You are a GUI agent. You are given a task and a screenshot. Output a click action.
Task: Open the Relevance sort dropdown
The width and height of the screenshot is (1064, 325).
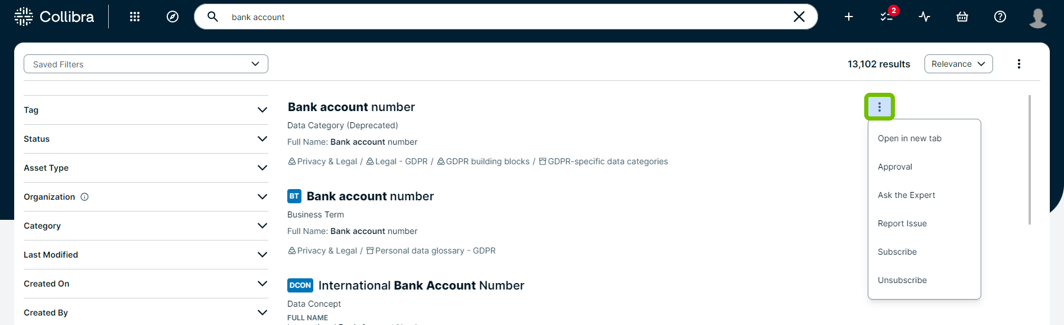click(958, 64)
